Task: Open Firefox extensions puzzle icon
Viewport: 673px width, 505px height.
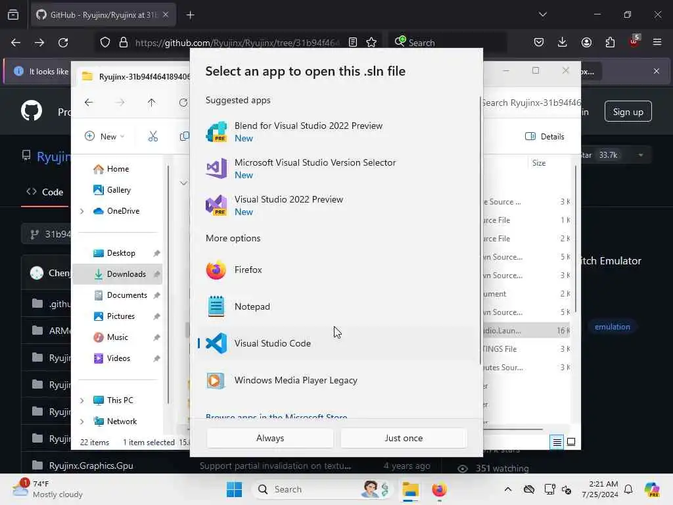Action: [610, 43]
